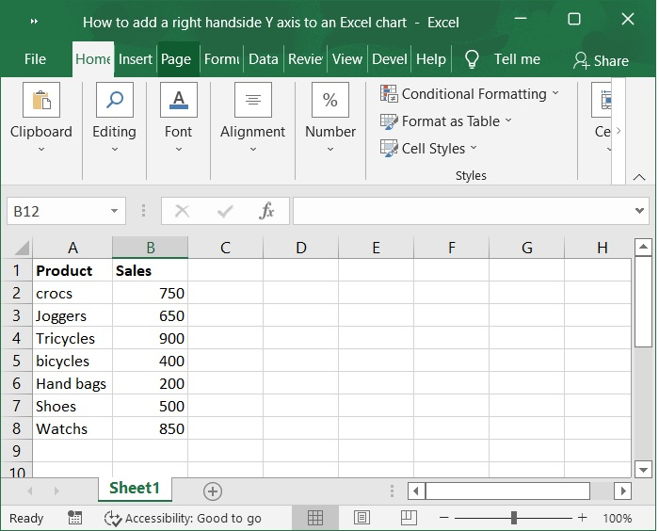This screenshot has width=659, height=531.
Task: Collapse the ribbon
Action: (639, 177)
